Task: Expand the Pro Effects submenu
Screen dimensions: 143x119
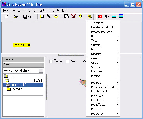Action: 103,105
